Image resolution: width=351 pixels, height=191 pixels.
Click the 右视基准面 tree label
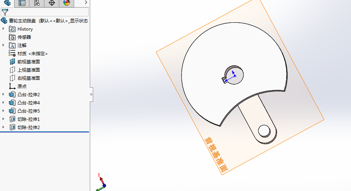(29, 78)
